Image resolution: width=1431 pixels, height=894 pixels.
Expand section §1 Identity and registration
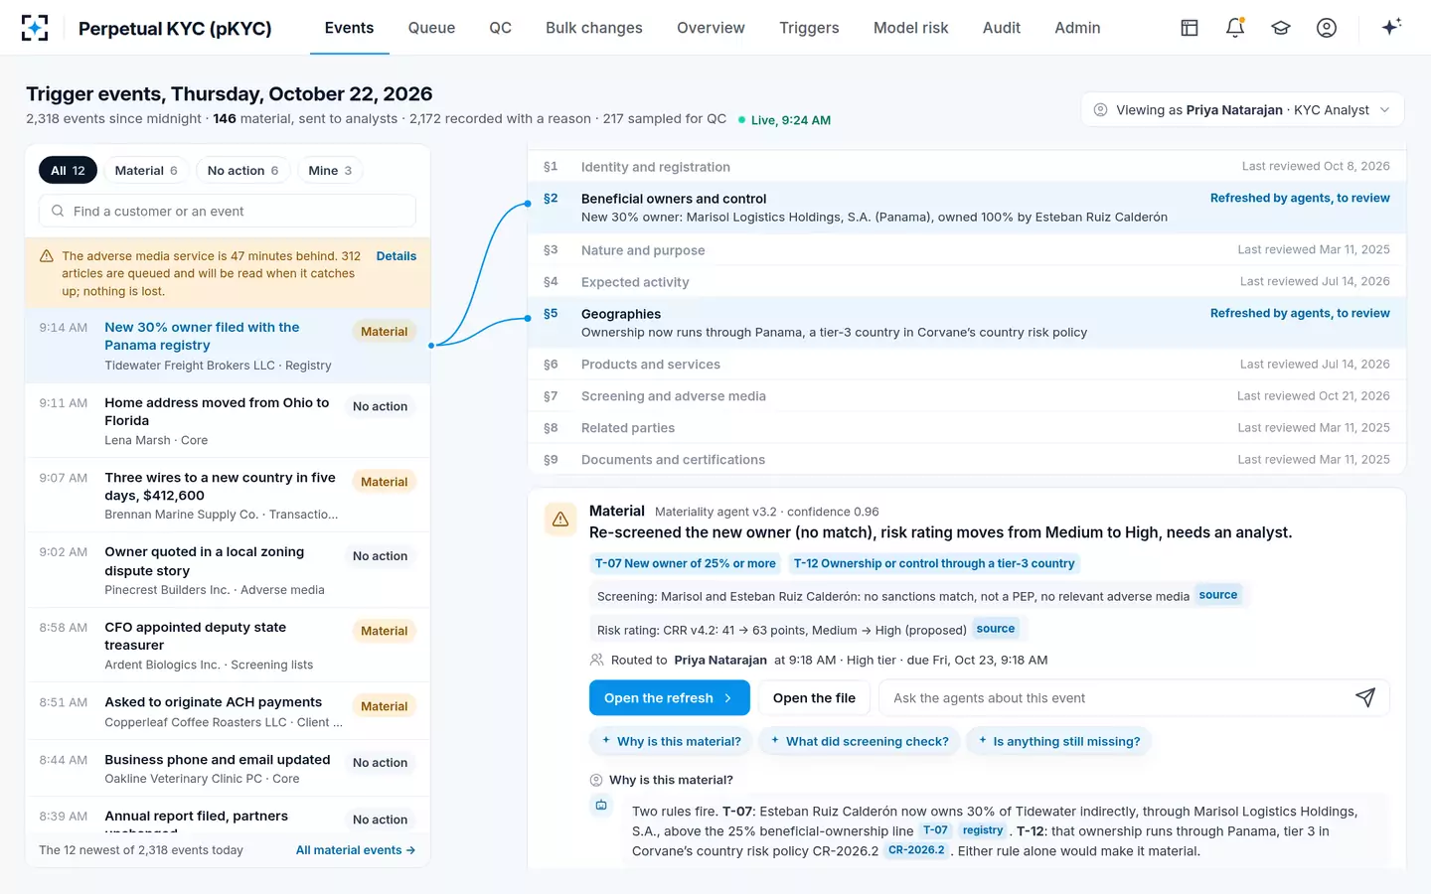(x=967, y=167)
